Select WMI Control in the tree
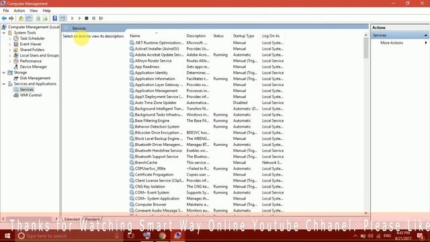Screen dimensions: 430x242 point(31,95)
